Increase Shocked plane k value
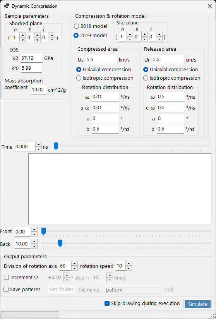 click(x=37, y=35)
